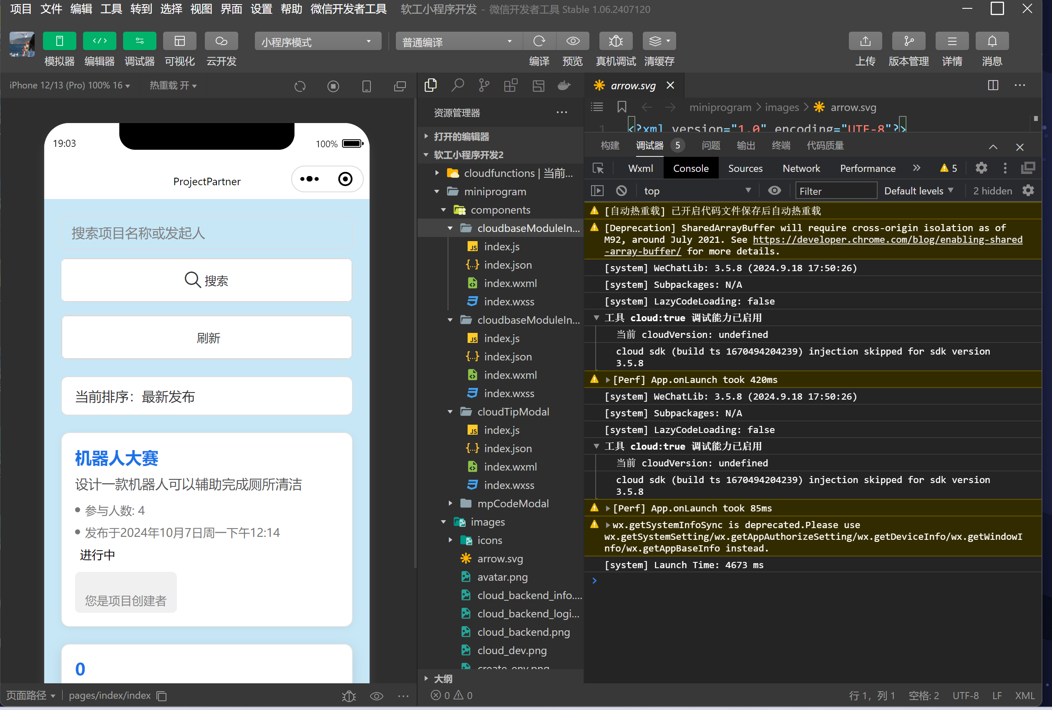1052x710 pixels.
Task: Toggle the 编辑器 panel button
Action: pos(100,41)
